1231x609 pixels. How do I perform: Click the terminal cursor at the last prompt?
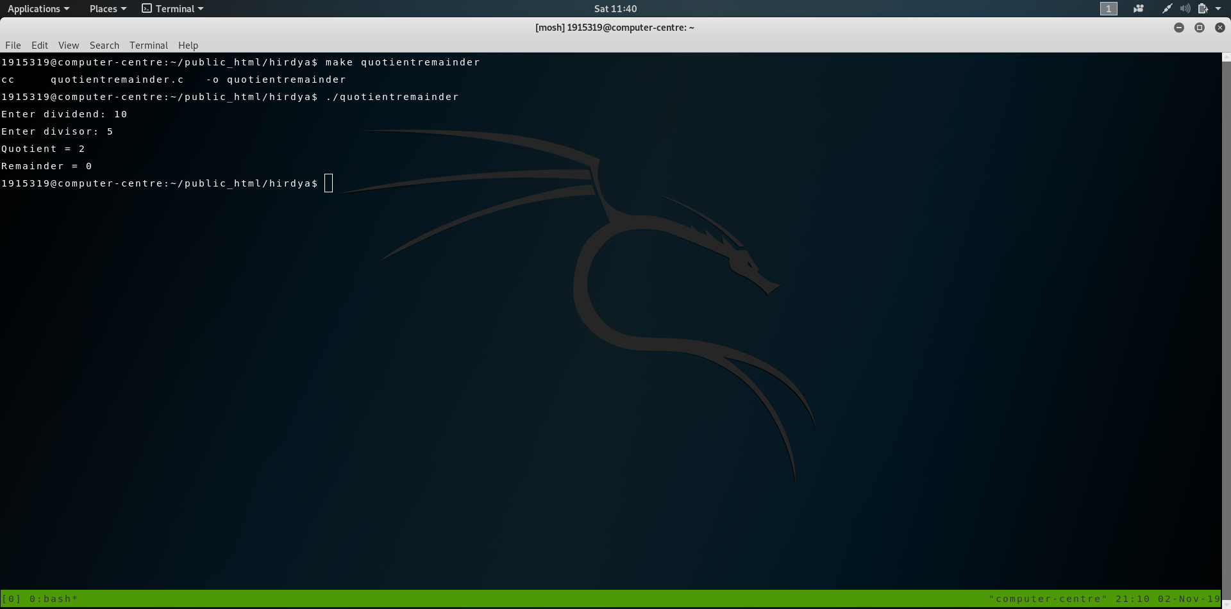click(329, 183)
